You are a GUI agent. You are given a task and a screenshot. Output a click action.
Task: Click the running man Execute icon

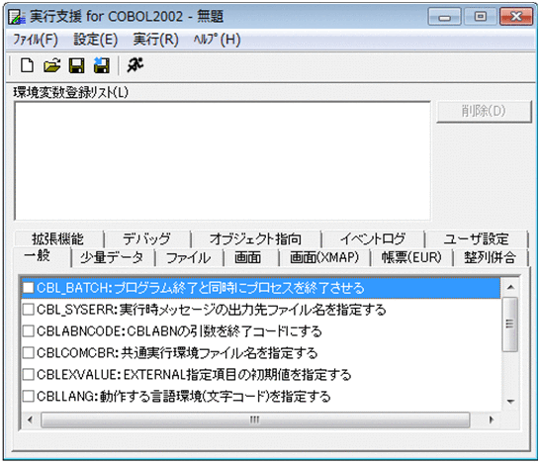[x=135, y=65]
